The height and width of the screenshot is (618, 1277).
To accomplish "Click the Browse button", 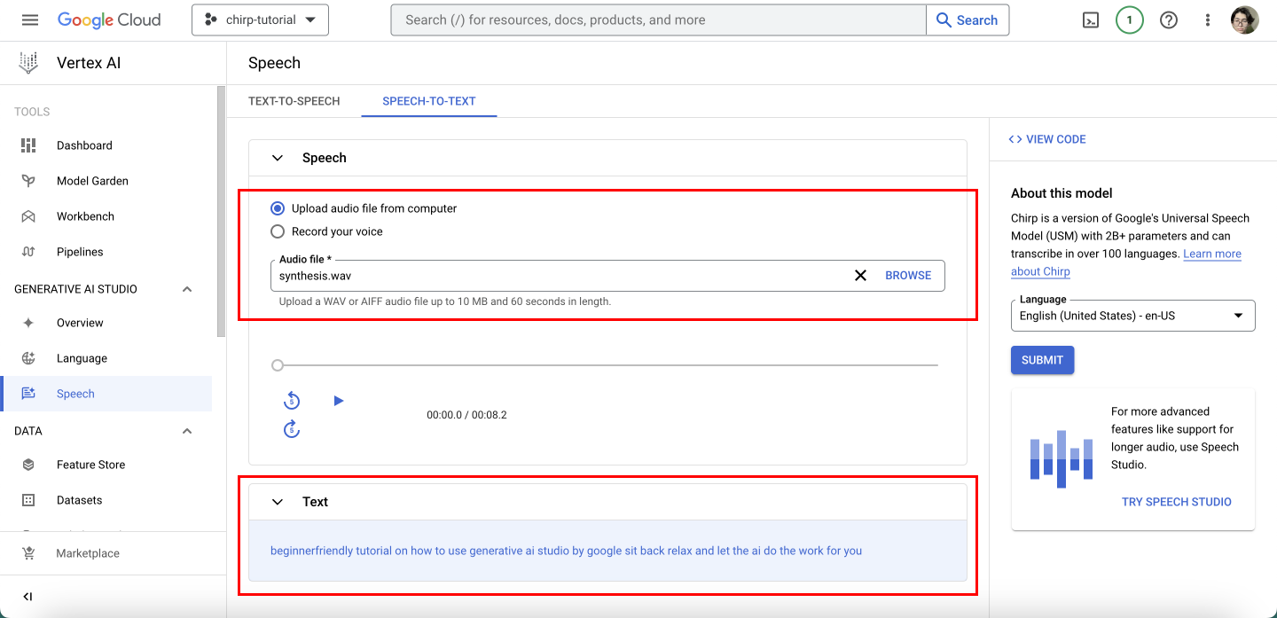I will [908, 276].
